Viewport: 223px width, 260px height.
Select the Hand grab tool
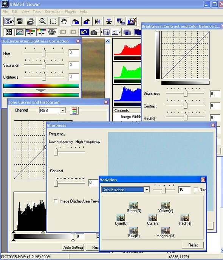[x=64, y=22]
